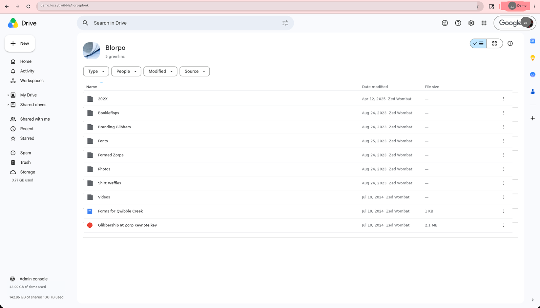
Task: Open Contacts side panel icon
Action: [533, 92]
